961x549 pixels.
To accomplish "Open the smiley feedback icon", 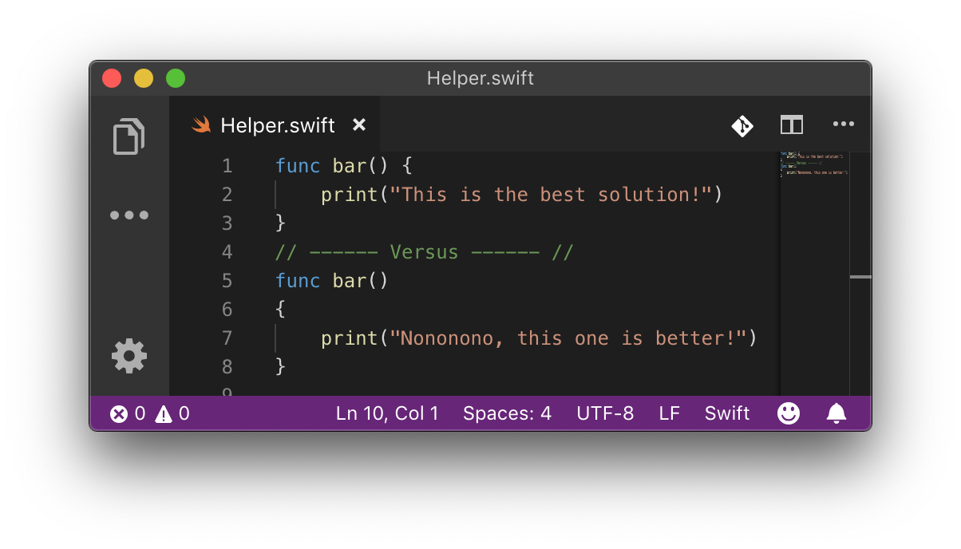I will 789,413.
